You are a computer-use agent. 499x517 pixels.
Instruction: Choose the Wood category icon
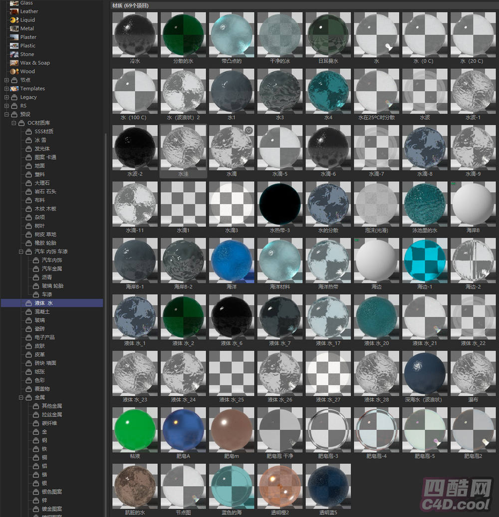[14, 71]
